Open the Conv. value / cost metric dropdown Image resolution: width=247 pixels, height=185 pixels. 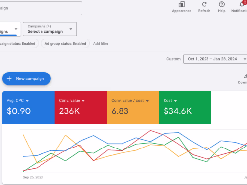tap(147, 101)
